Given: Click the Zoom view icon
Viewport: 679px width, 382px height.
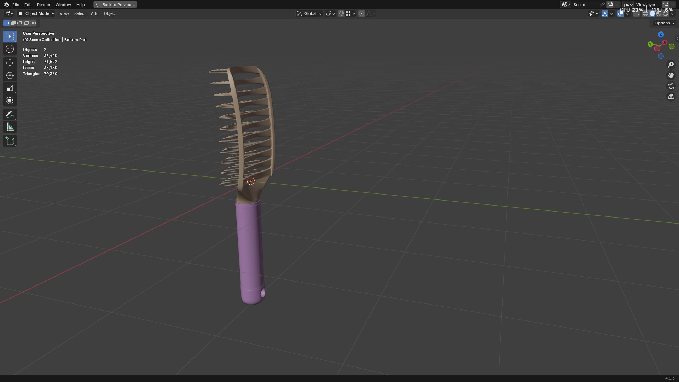Looking at the screenshot, I should point(671,65).
